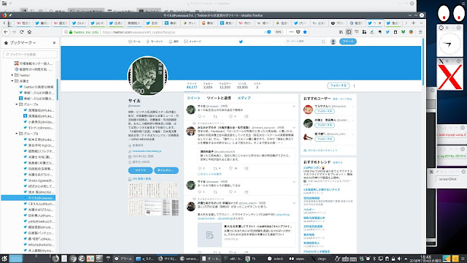467x263 pixels.
Task: Like the first tweet with the heart icon
Action: pyautogui.click(x=231, y=116)
